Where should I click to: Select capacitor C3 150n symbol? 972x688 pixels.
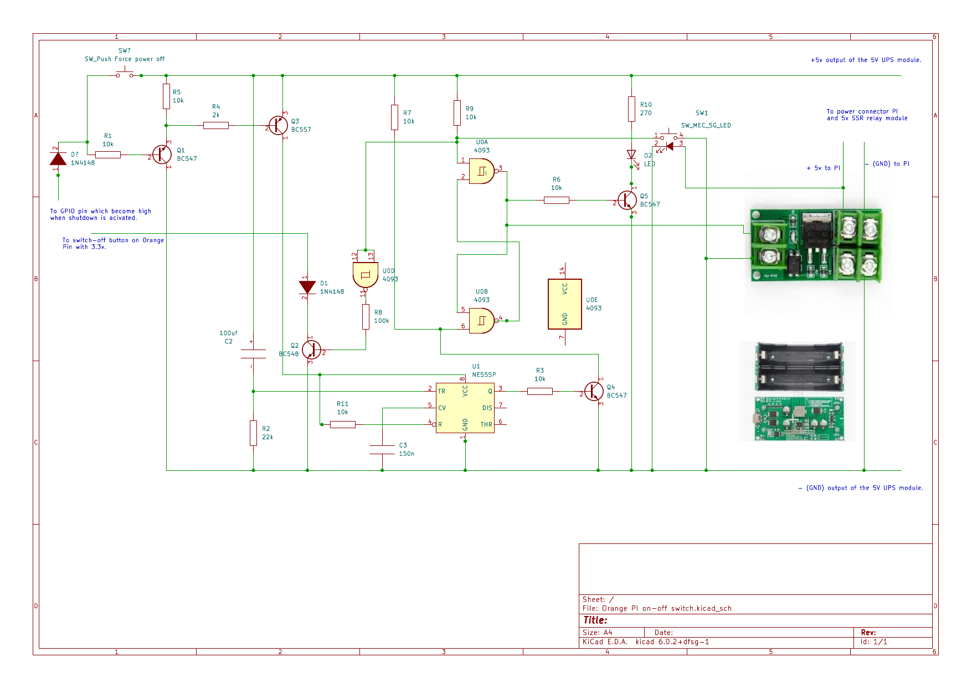382,450
